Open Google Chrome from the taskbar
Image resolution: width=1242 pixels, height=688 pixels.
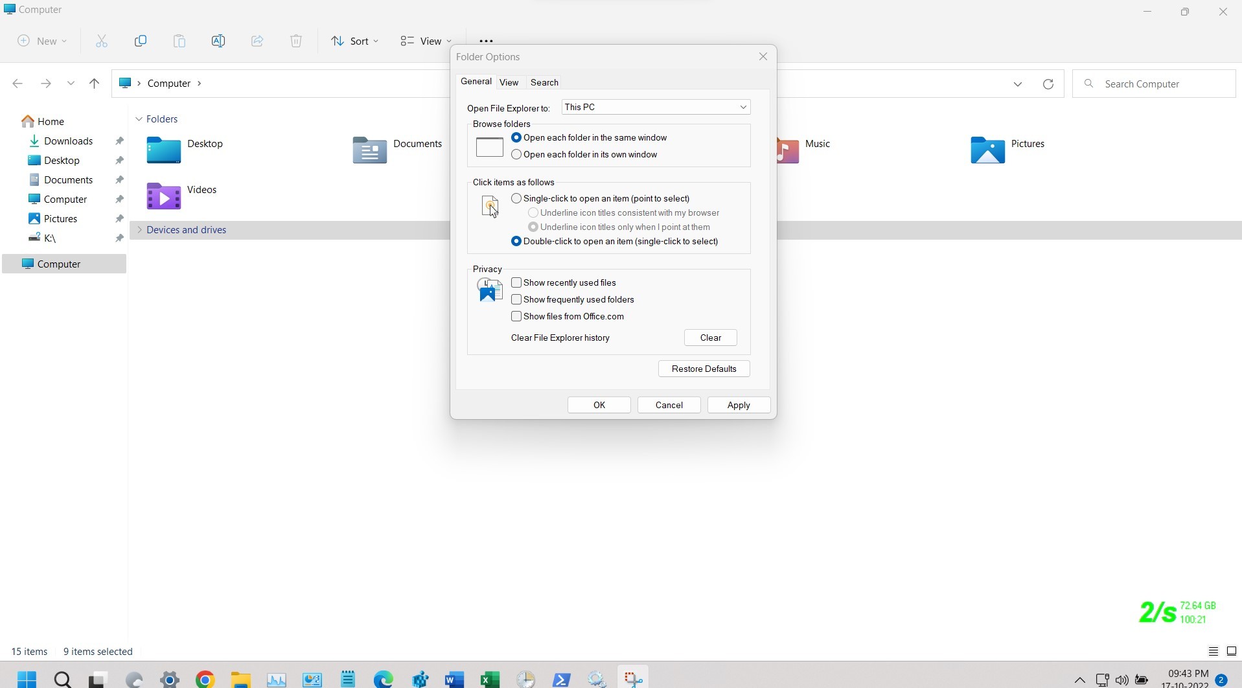(x=205, y=680)
